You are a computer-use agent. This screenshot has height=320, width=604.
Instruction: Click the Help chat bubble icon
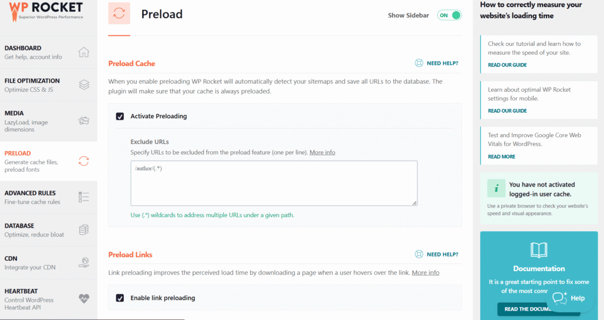[x=559, y=298]
